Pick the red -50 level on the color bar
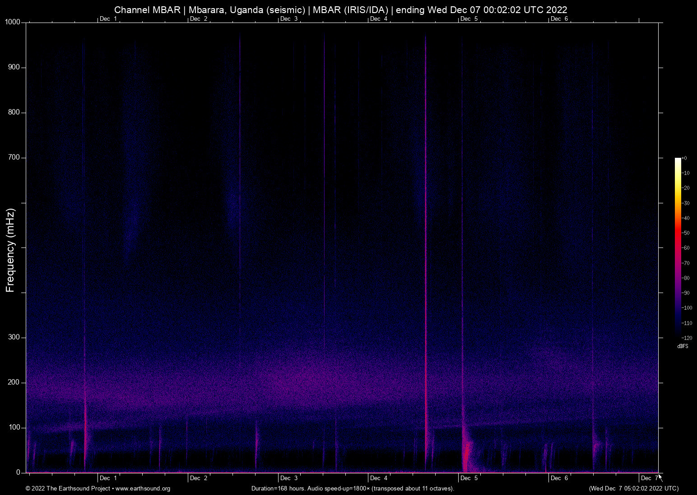 (678, 233)
